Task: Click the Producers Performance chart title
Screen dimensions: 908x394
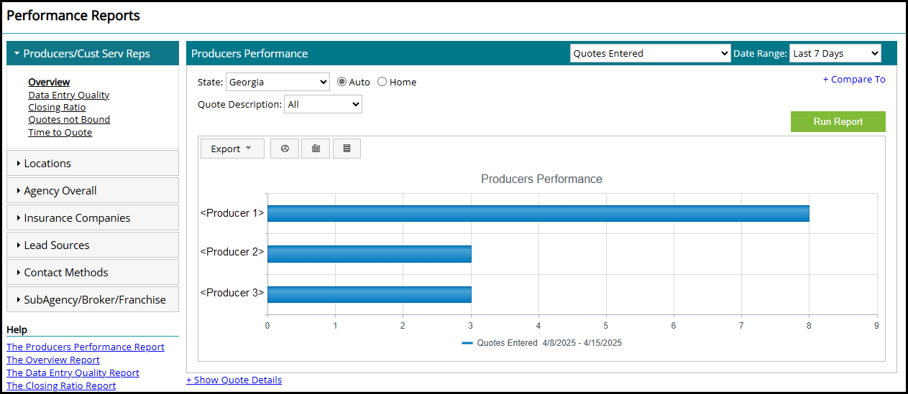Action: pyautogui.click(x=541, y=179)
